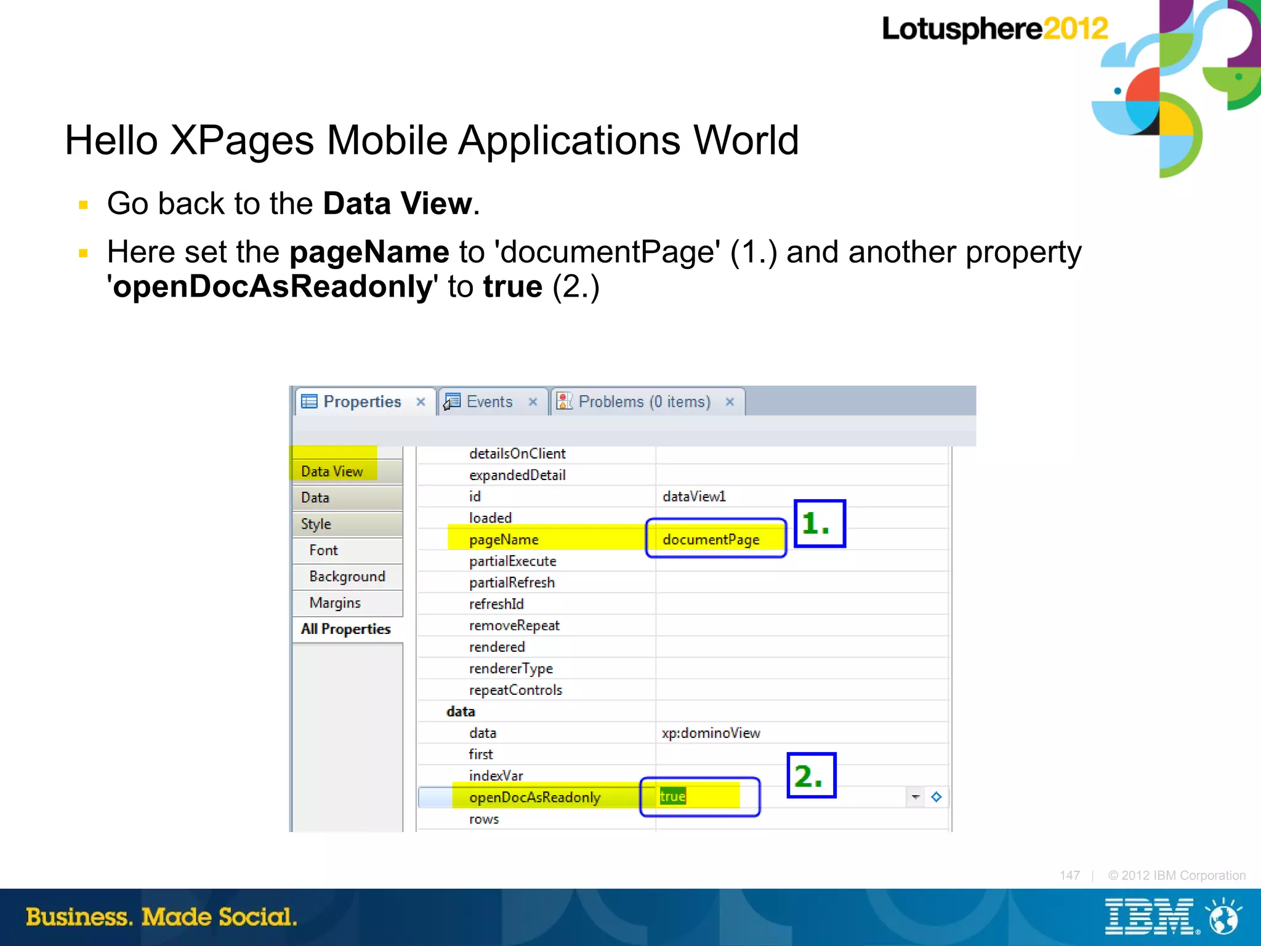Select the rows property
1261x946 pixels.
coord(483,819)
